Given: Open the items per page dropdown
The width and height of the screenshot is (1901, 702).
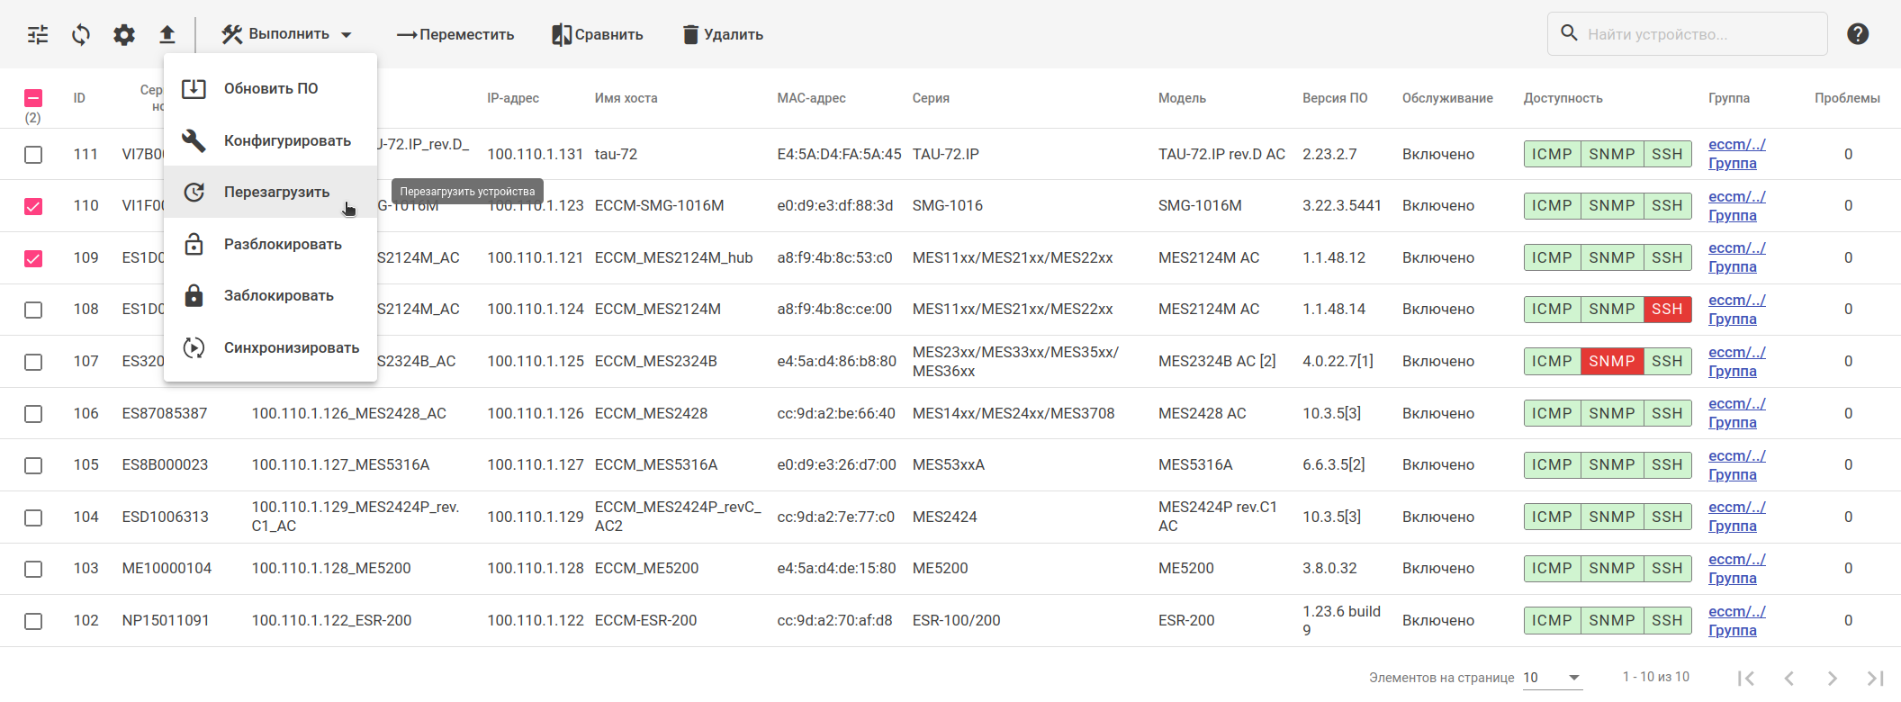Looking at the screenshot, I should pyautogui.click(x=1552, y=678).
